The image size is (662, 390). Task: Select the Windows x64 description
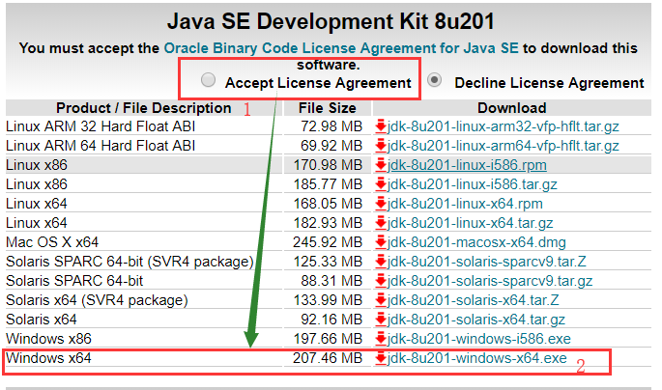[48, 358]
